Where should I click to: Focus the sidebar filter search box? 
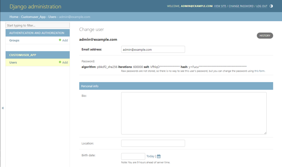(x=38, y=25)
